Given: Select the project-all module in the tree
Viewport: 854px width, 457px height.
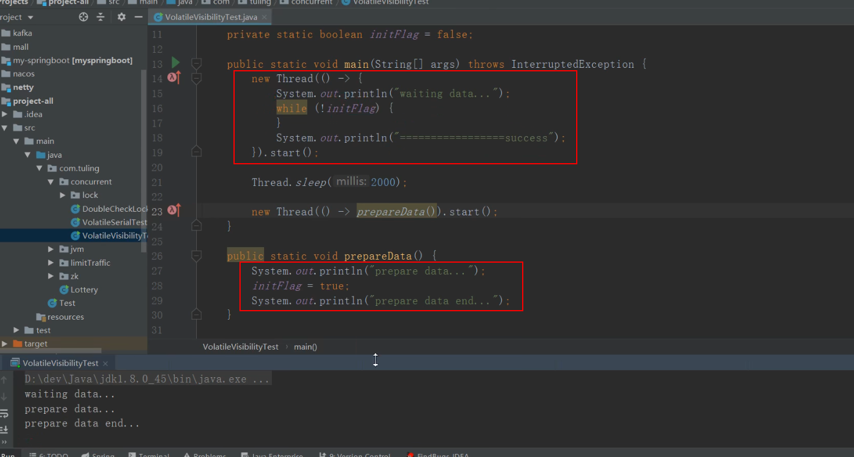Looking at the screenshot, I should (28, 101).
